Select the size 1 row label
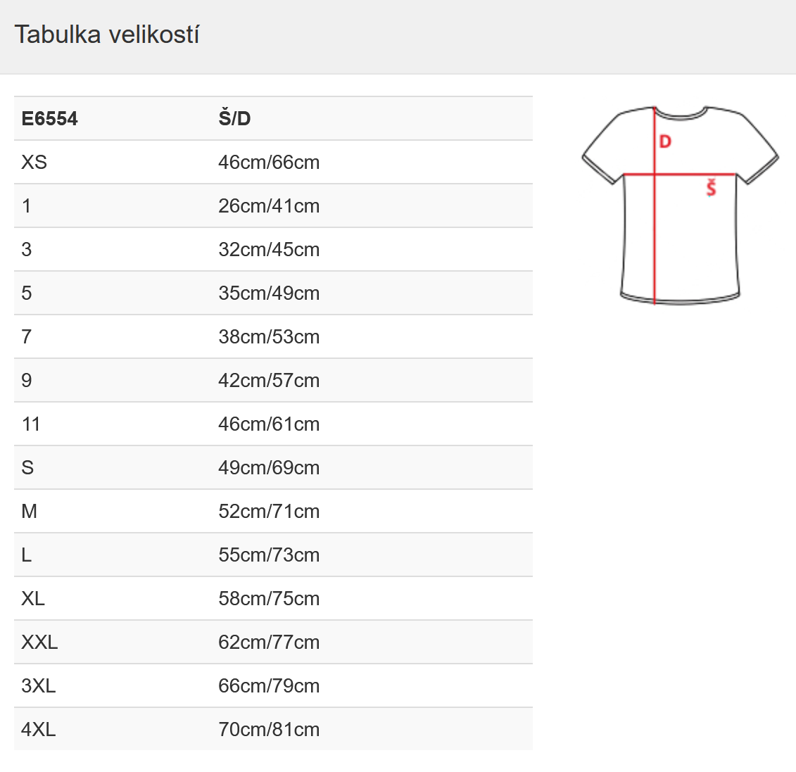 point(27,206)
